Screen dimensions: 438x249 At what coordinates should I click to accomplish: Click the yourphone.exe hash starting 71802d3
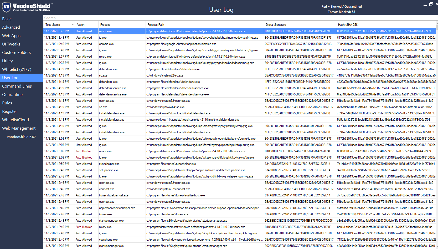tap(387, 240)
